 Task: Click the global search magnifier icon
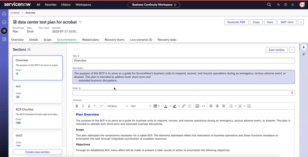pyautogui.click(x=269, y=5)
